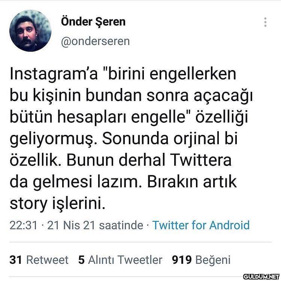
Task: Click the number 919 in the likes count
Action: pos(182,260)
